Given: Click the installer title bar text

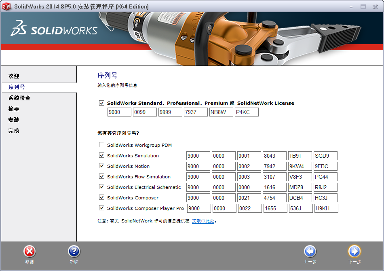Looking at the screenshot, I should pos(81,6).
